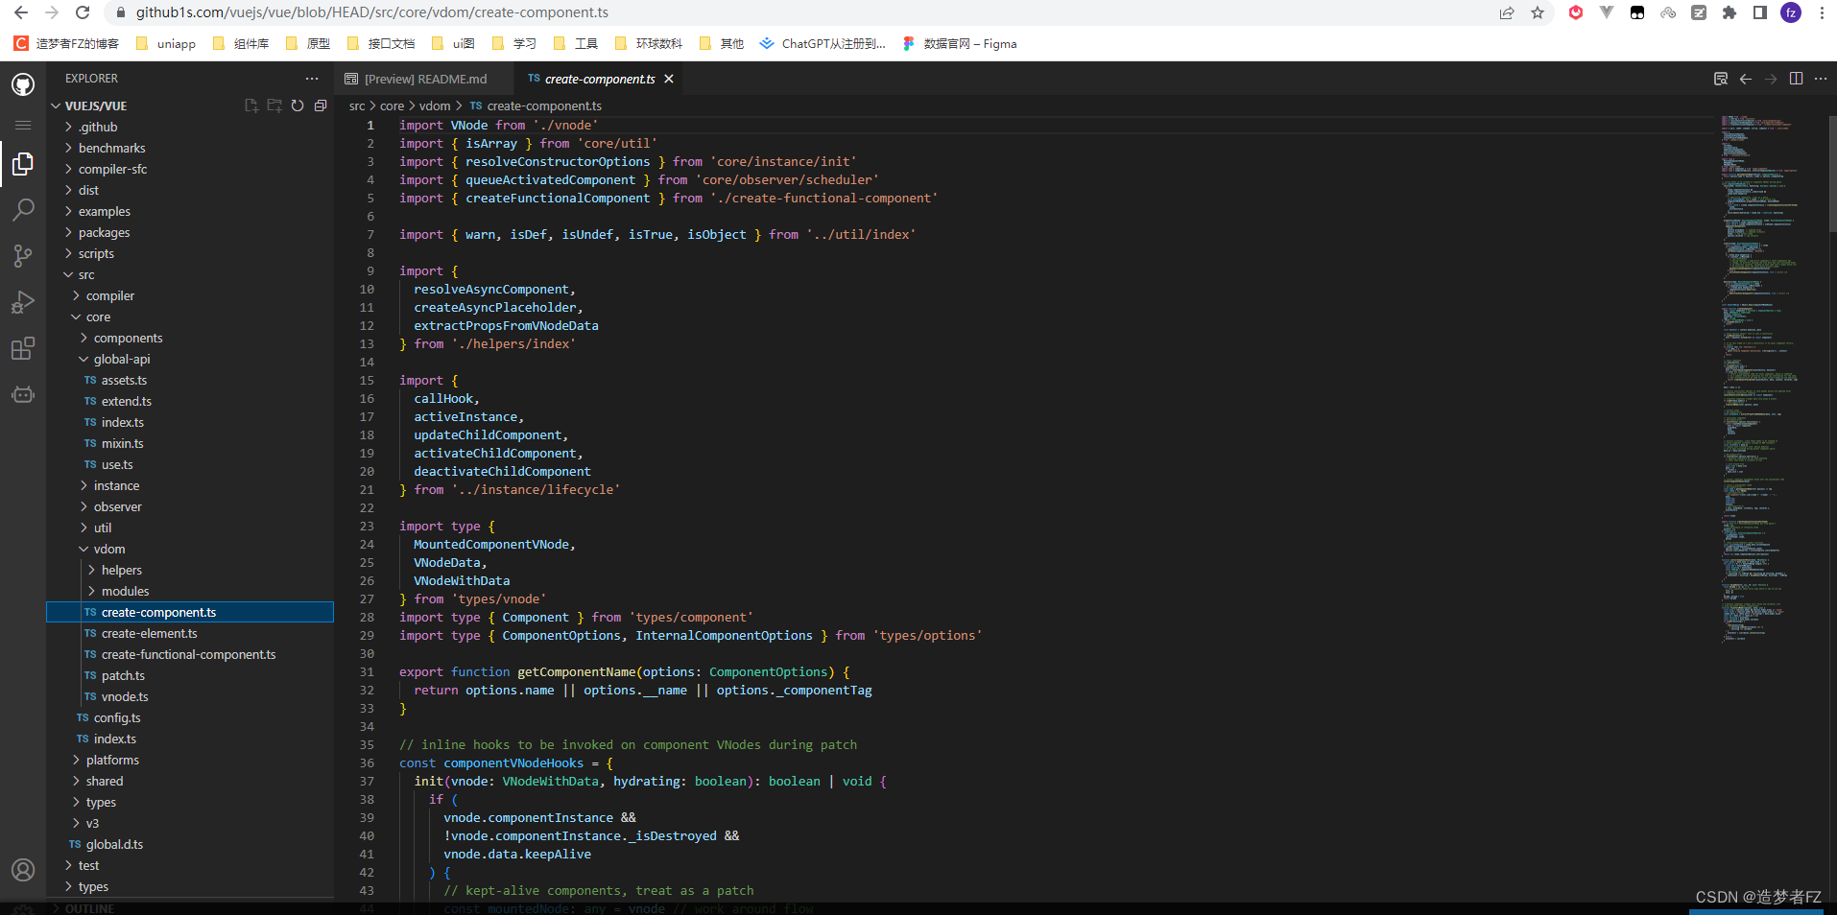Screen dimensions: 1837x915
Task: Go forward with the editor right arrow
Action: click(x=1771, y=79)
